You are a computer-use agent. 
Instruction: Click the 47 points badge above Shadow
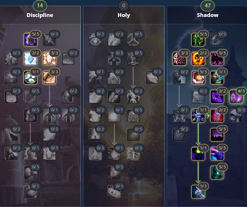point(208,6)
